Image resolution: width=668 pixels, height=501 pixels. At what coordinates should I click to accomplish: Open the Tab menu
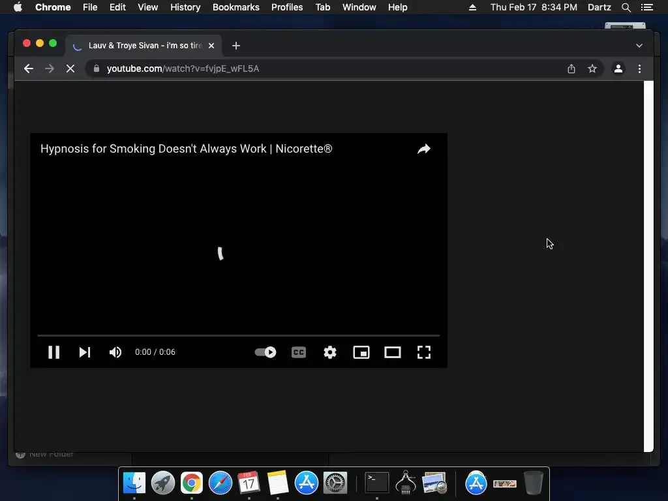[322, 7]
